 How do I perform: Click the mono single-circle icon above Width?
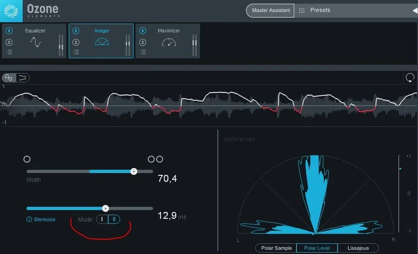[27, 159]
